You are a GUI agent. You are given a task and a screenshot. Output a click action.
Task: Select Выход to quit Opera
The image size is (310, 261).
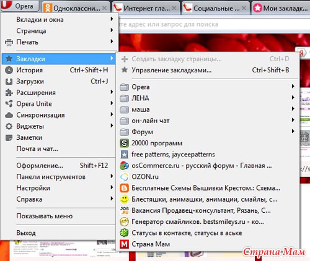(60, 233)
